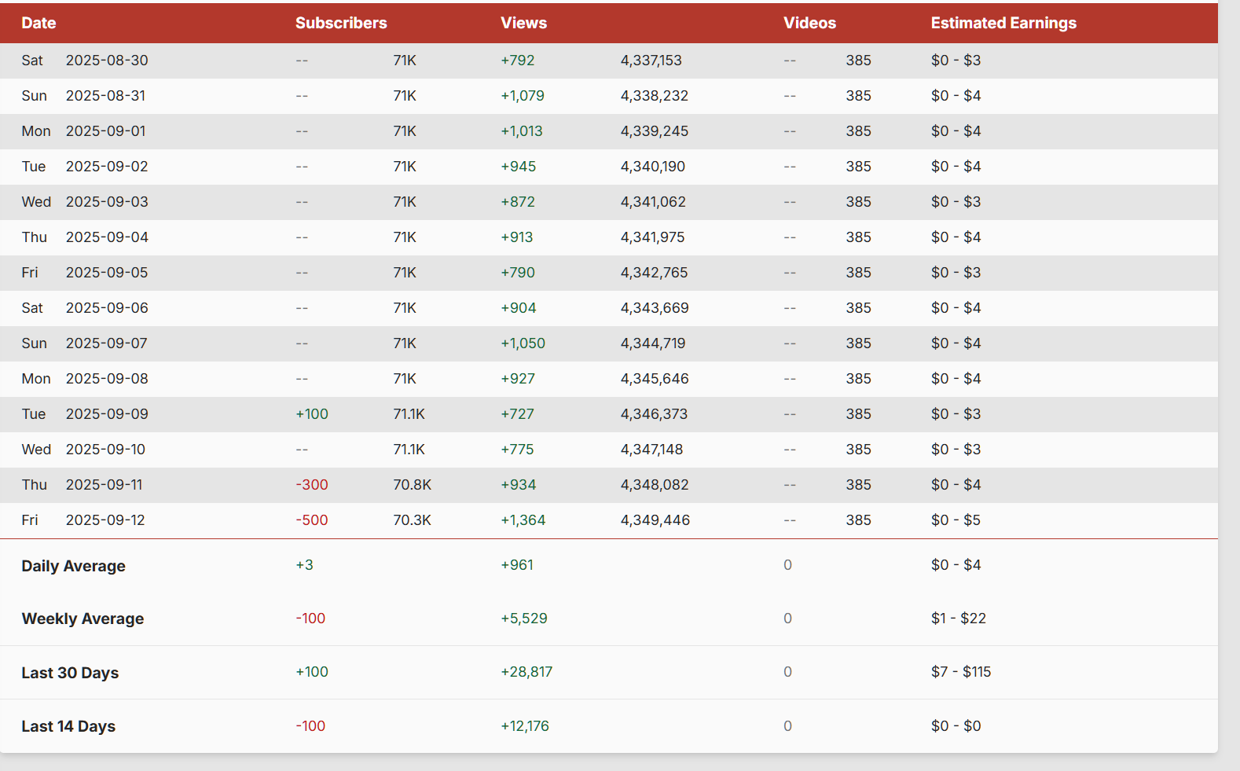The image size is (1240, 771).
Task: Select the Weekly Average row label
Action: (x=83, y=619)
